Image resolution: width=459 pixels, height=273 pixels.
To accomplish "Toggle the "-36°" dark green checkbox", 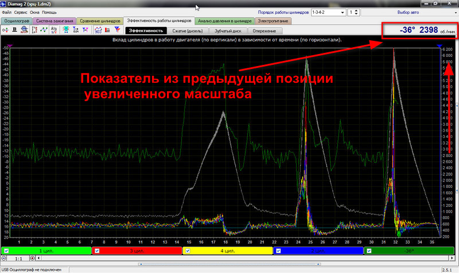I will pos(369,251).
